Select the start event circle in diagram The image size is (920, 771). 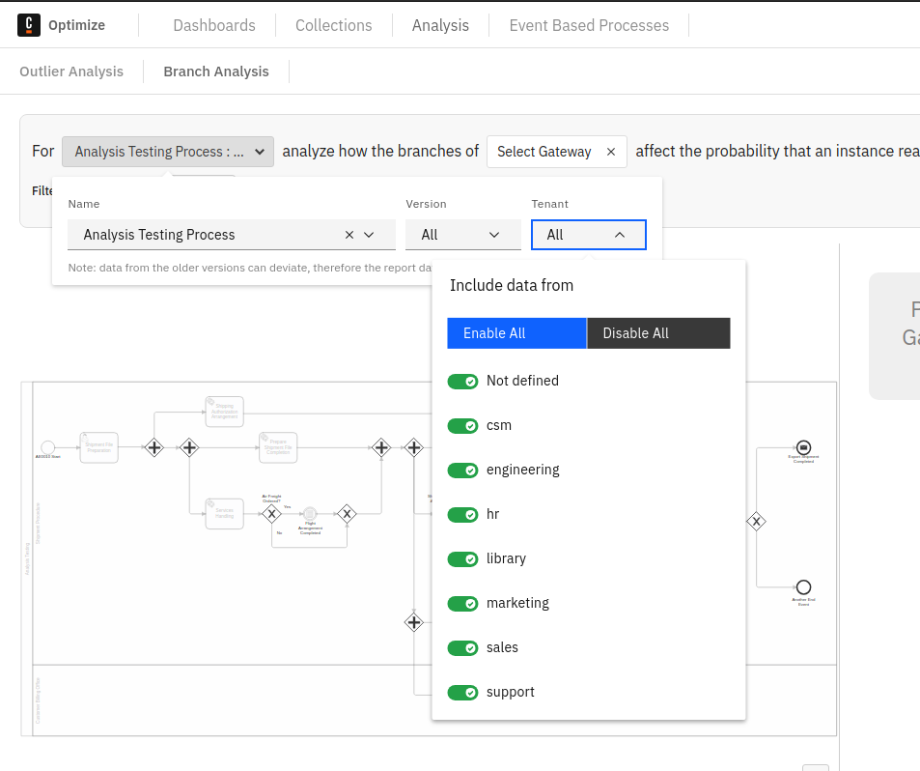[47, 447]
